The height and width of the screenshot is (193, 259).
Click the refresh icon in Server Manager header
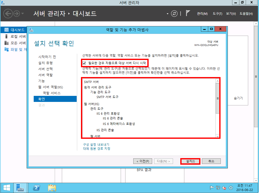coord(174,14)
